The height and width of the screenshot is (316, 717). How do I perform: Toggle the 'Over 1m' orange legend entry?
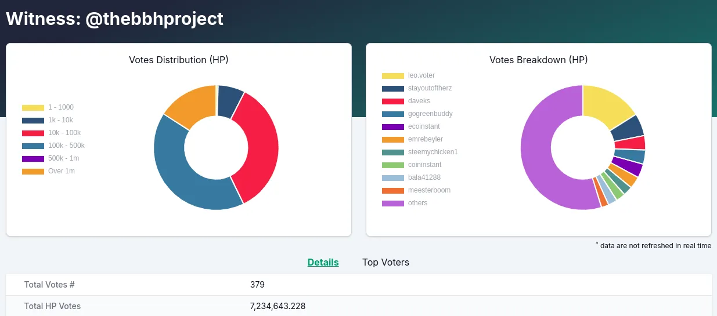click(x=49, y=171)
